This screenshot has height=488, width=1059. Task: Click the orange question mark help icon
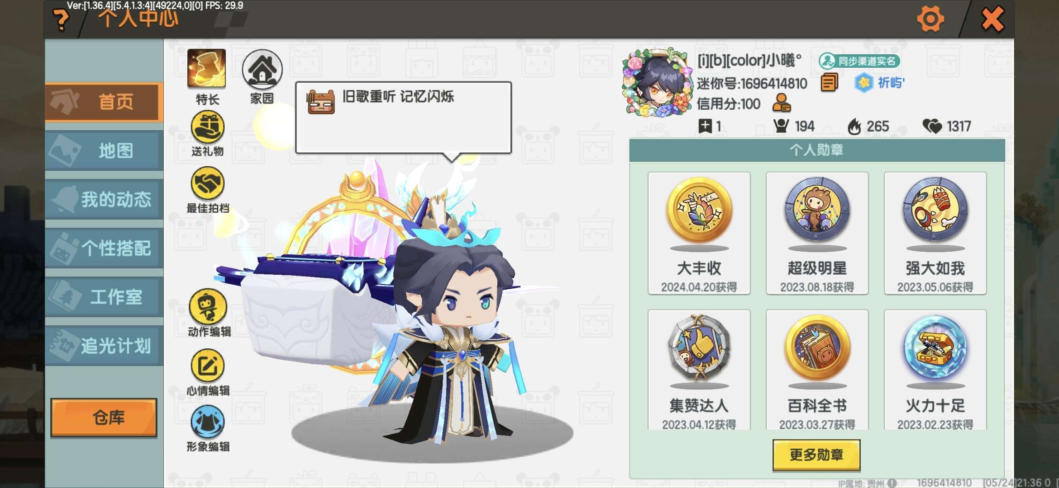[61, 20]
